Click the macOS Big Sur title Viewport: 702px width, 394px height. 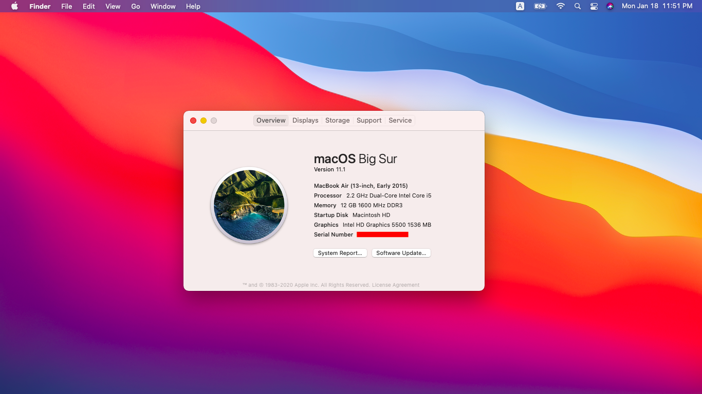click(x=356, y=159)
